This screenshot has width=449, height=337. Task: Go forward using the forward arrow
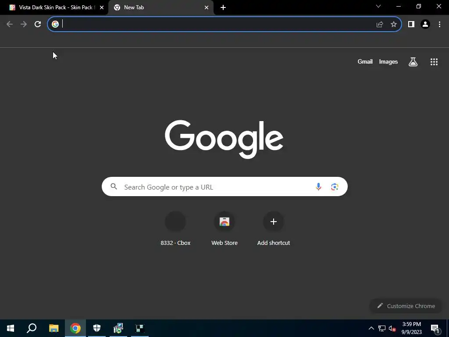tap(24, 24)
